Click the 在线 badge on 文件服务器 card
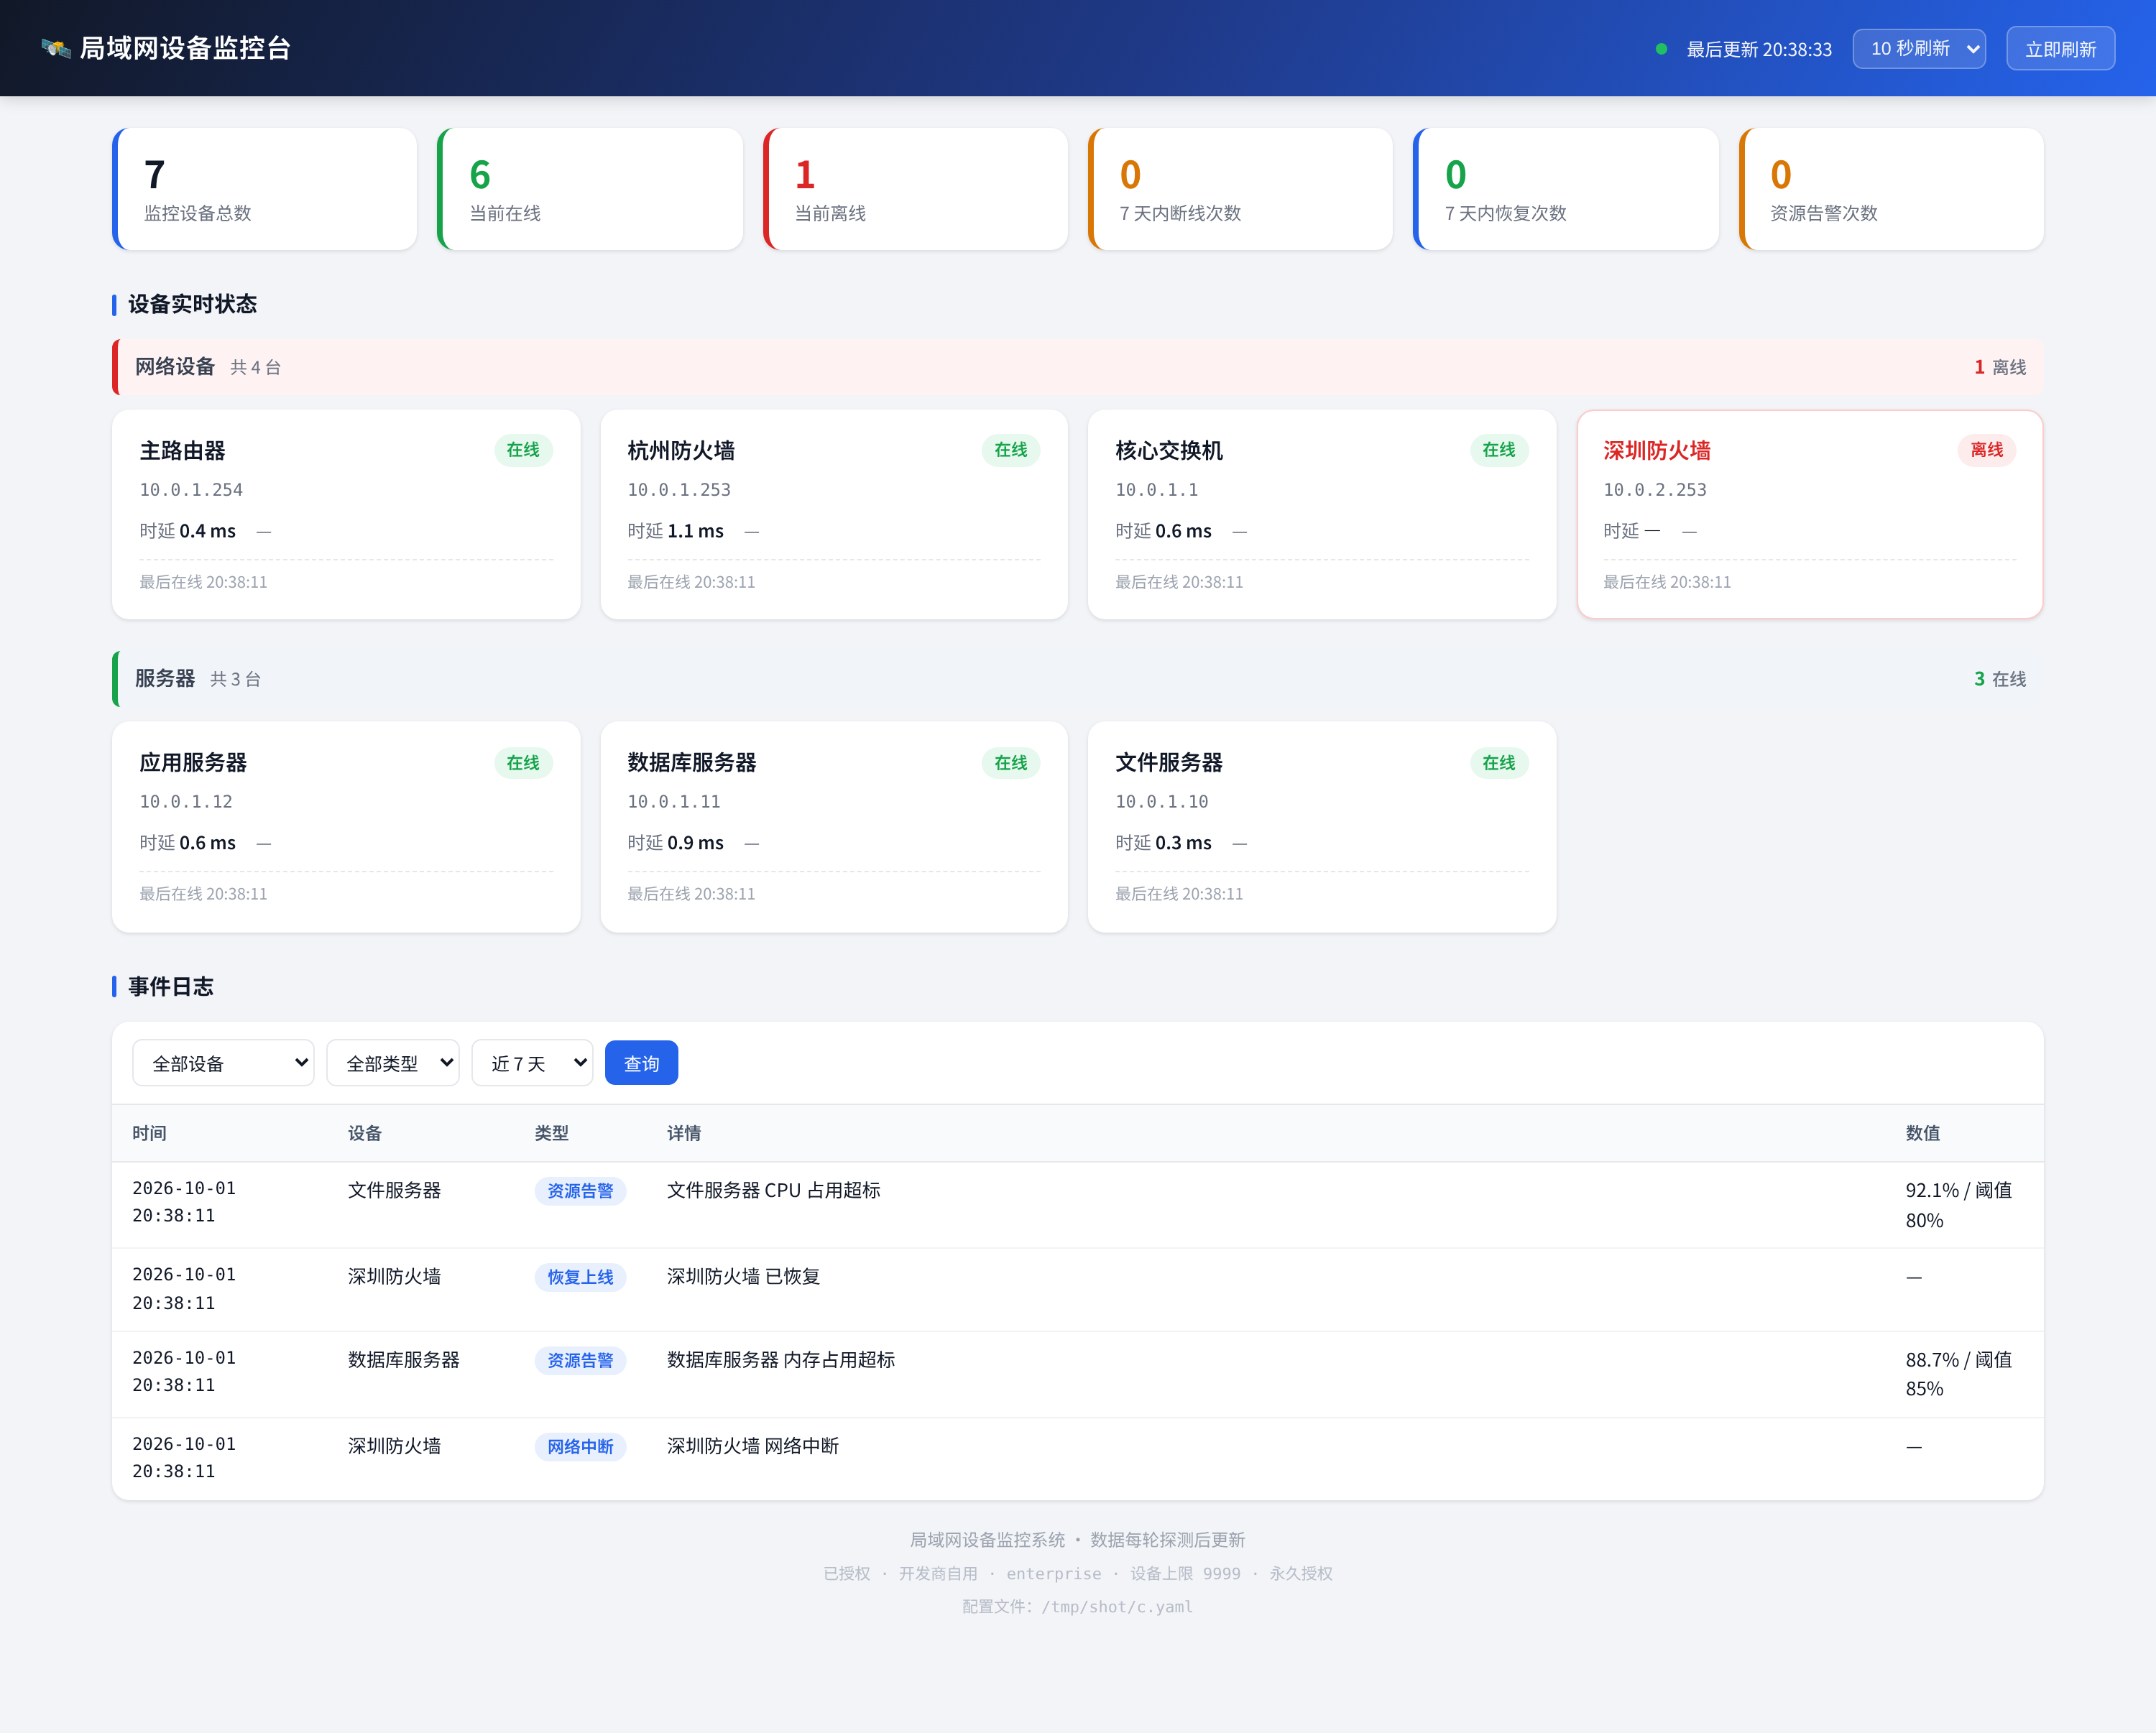Image resolution: width=2156 pixels, height=1733 pixels. click(x=1499, y=763)
